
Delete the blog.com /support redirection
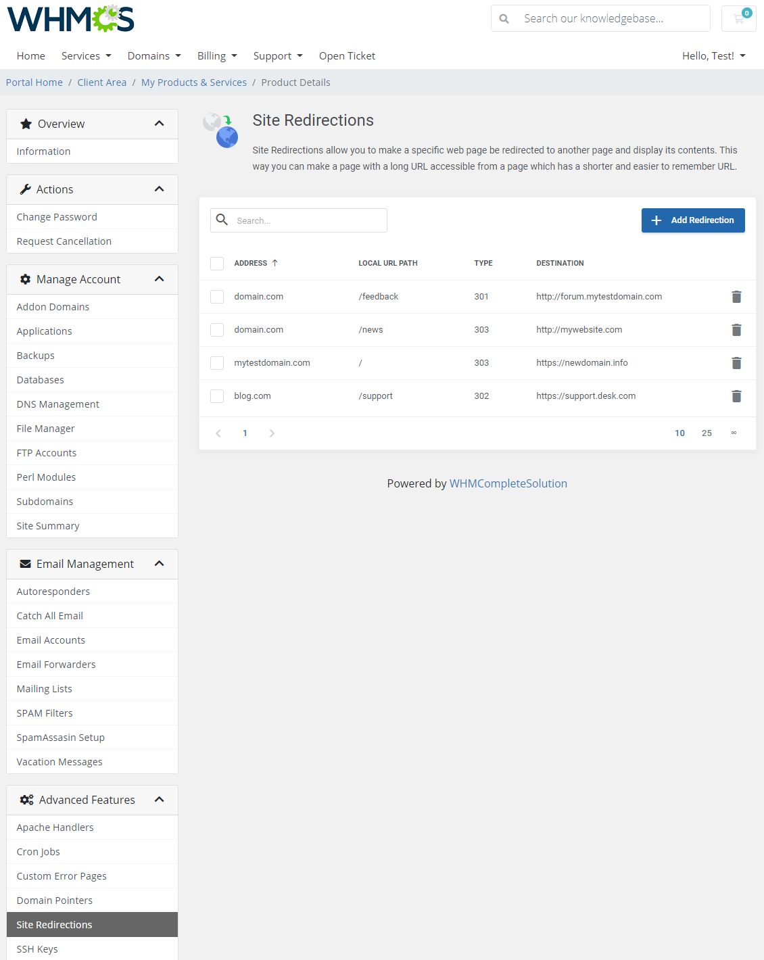tap(736, 396)
